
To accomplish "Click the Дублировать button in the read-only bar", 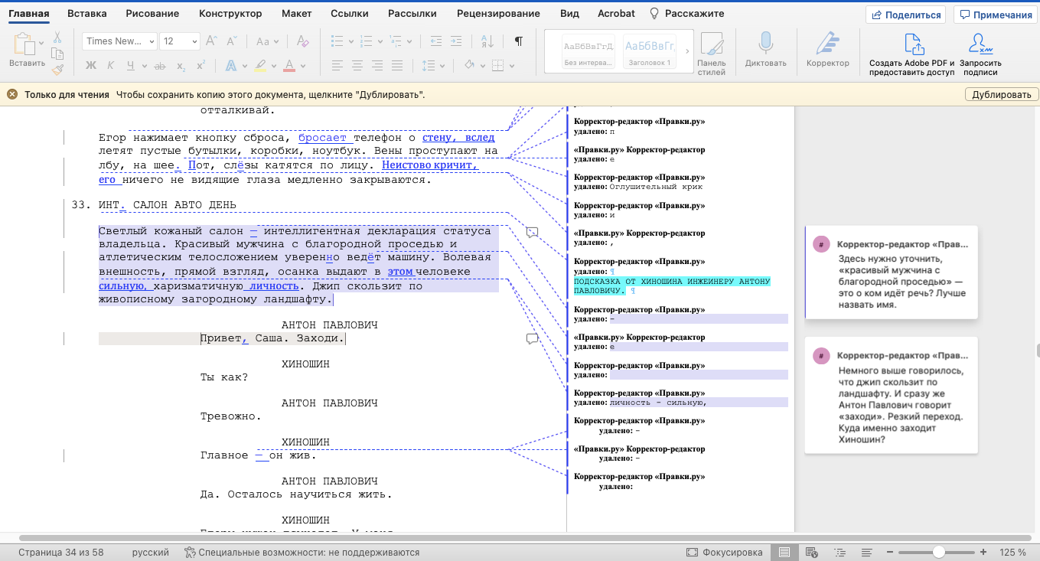I will (x=1002, y=95).
